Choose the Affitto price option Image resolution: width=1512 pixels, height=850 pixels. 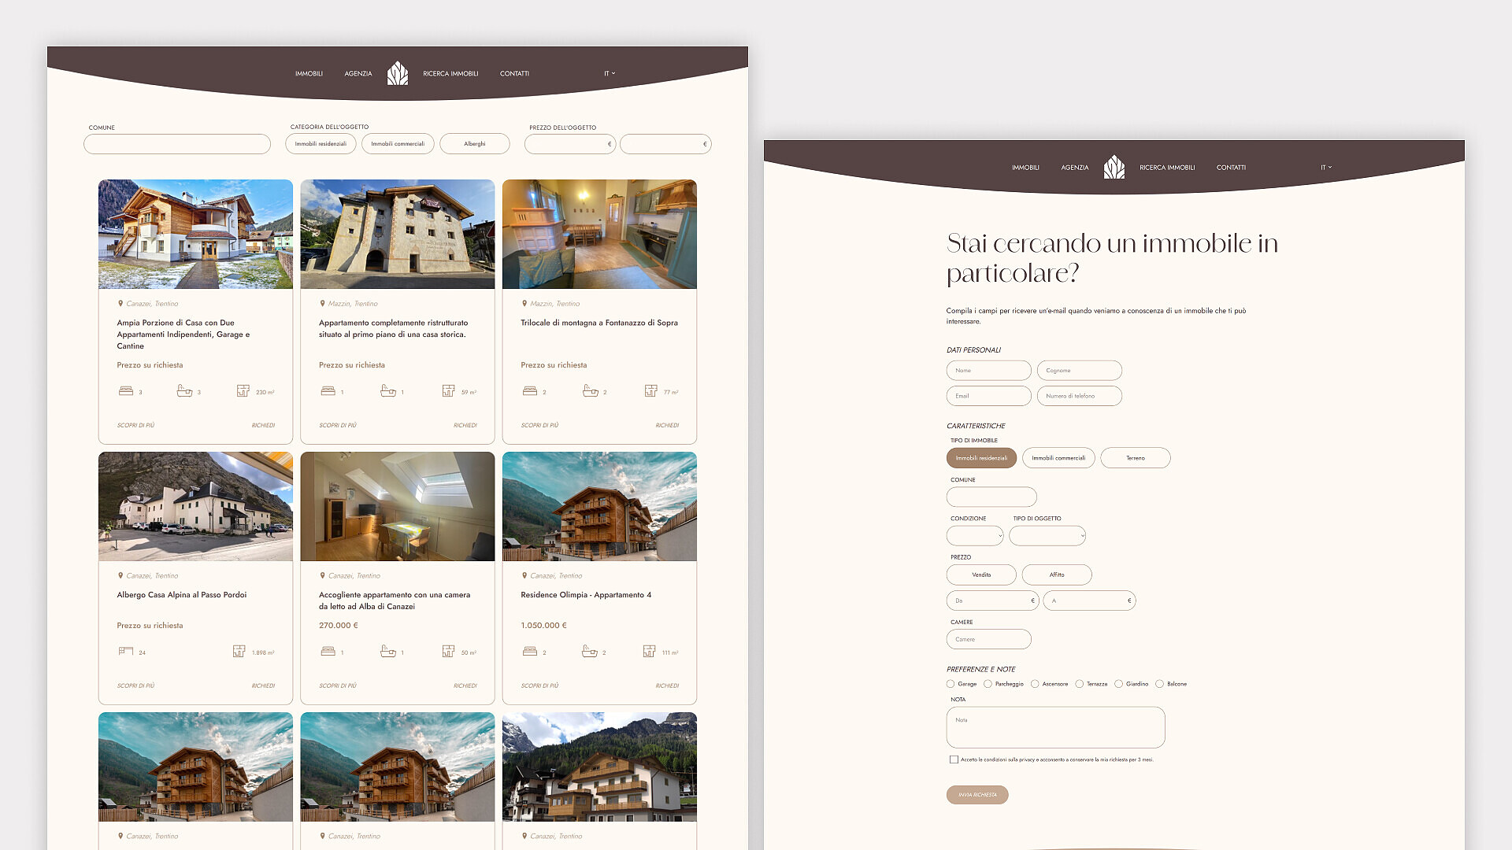point(1057,575)
